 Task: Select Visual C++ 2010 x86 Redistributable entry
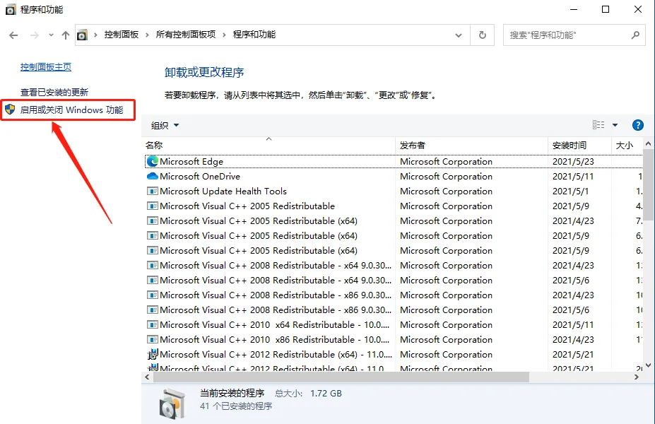pos(274,340)
